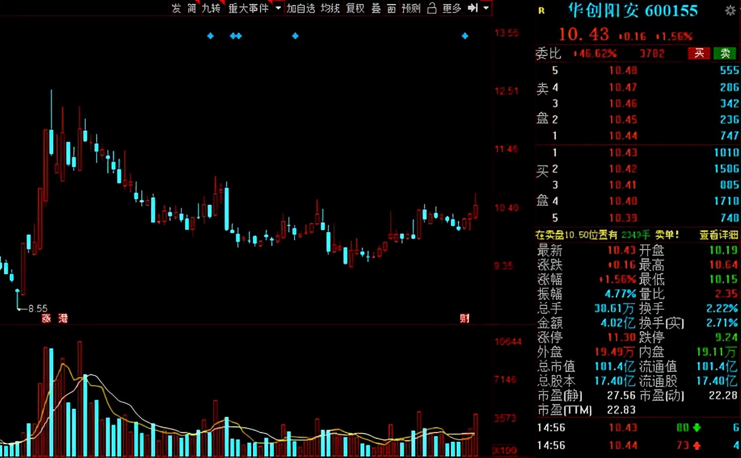Click the 外盘 value 19.49万

(615, 352)
